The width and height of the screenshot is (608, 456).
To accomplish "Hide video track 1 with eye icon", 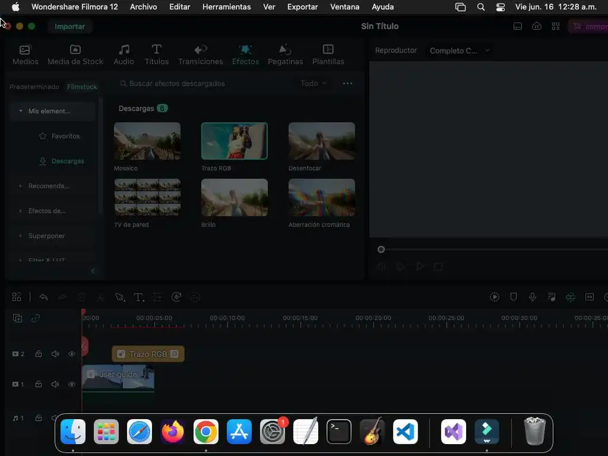I will (72, 384).
